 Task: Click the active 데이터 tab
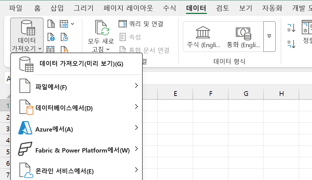[x=196, y=8]
